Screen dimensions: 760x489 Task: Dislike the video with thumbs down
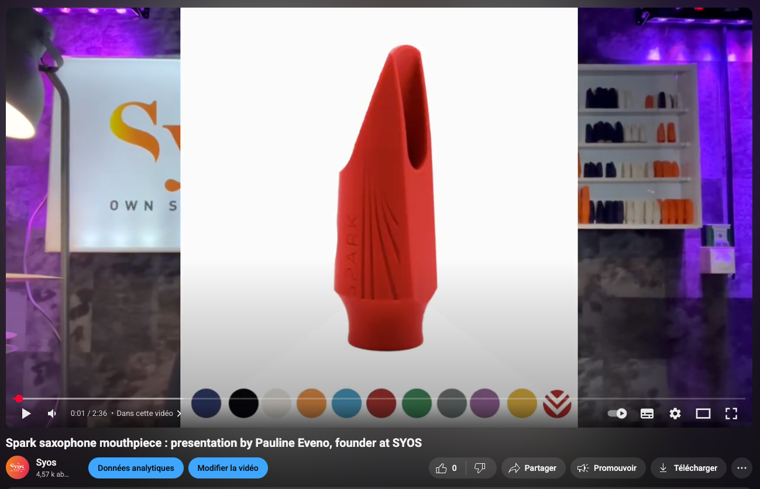tap(480, 468)
